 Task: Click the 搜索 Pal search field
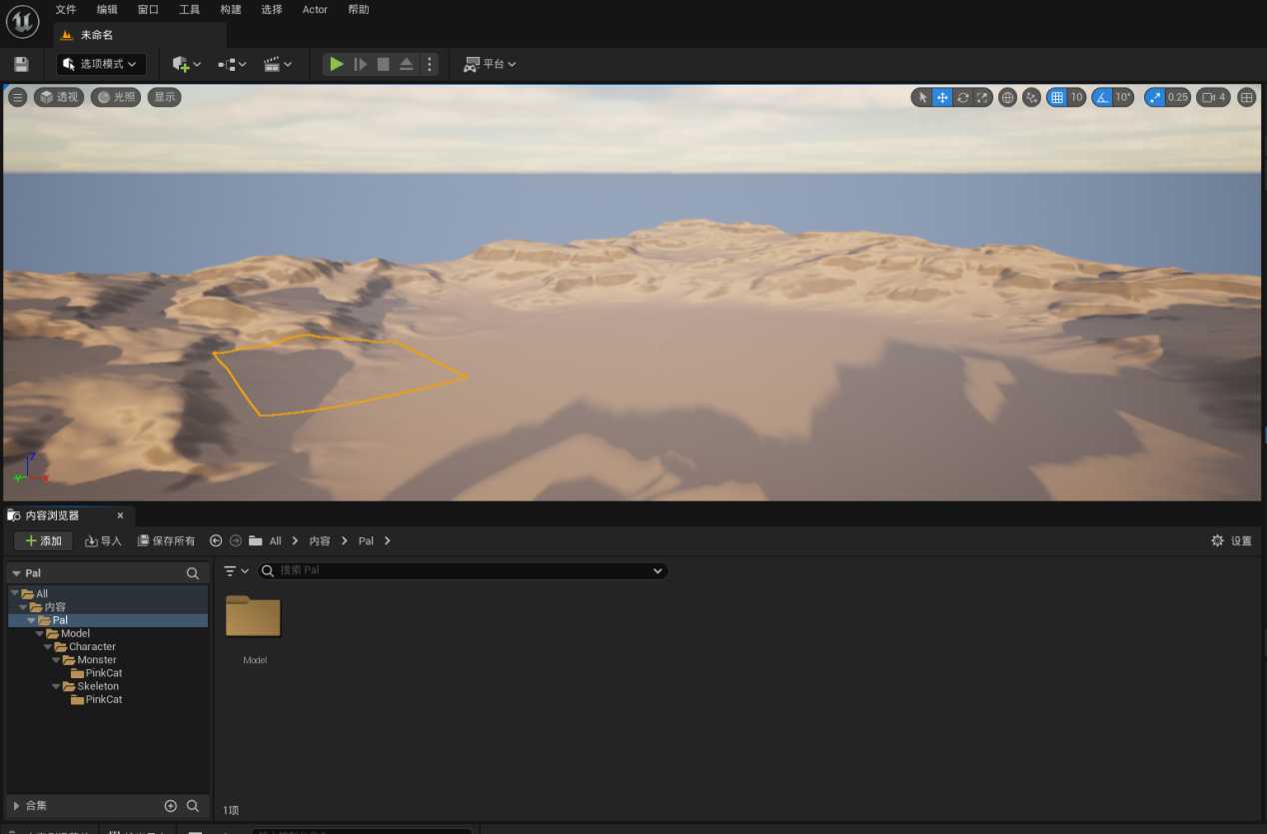[x=460, y=570]
